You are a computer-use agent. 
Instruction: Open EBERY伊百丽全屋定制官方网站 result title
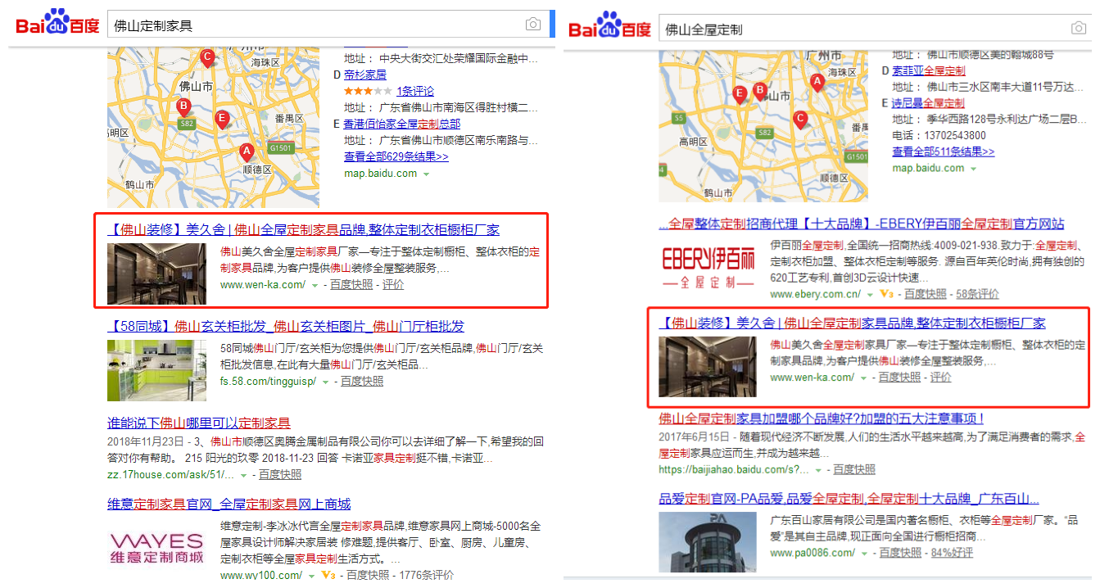click(x=862, y=224)
